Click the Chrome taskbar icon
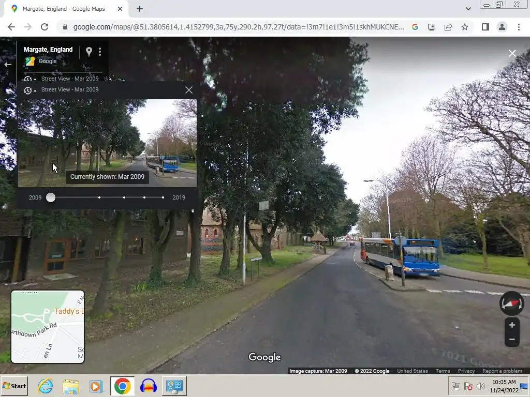Viewport: 530px width, 397px height. tap(122, 386)
